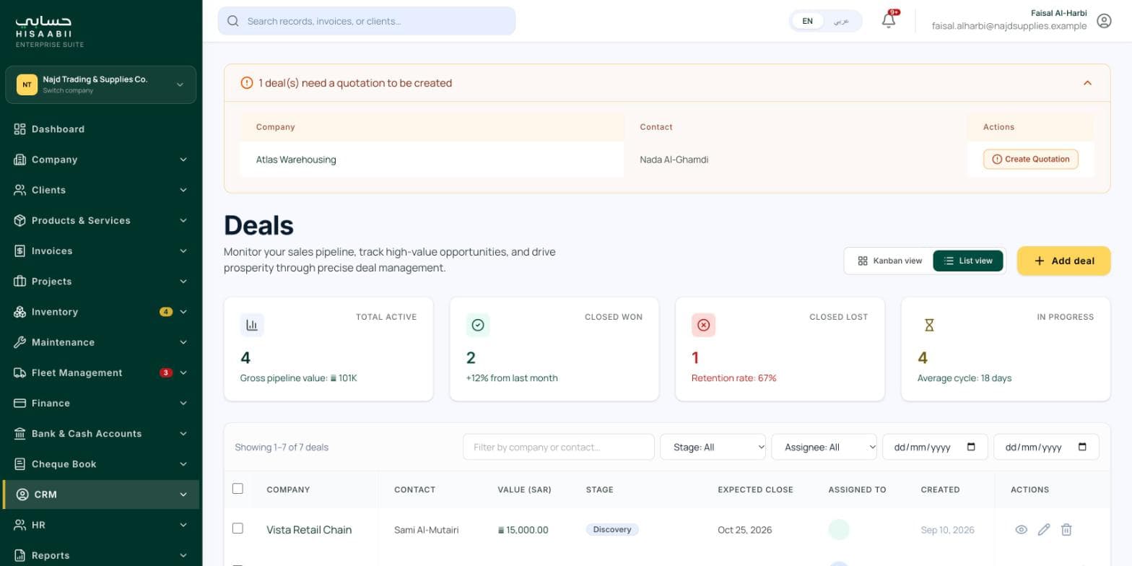Image resolution: width=1132 pixels, height=566 pixels.
Task: Open the Stage: All filter dropdown
Action: pos(713,447)
